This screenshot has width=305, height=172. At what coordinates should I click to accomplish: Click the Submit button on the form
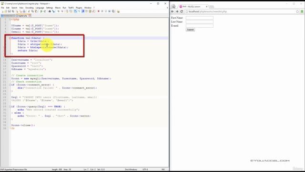[190, 30]
